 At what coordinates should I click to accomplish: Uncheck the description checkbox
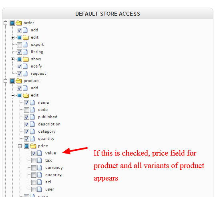(26, 124)
